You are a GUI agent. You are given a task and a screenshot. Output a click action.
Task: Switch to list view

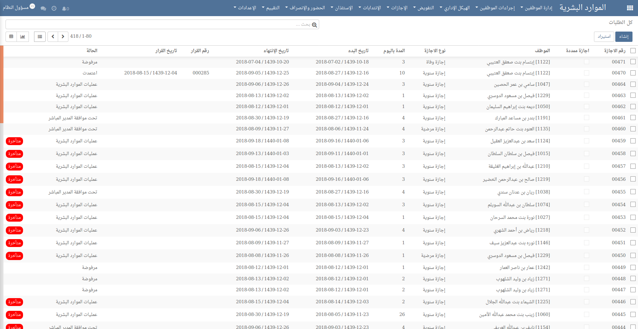[x=40, y=36]
